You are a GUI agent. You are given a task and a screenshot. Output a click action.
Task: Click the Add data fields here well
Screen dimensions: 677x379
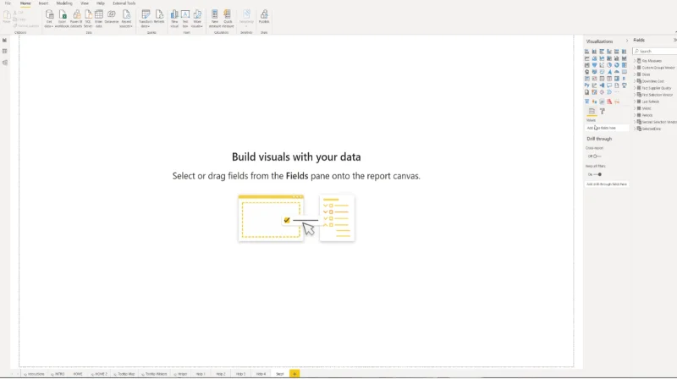click(x=607, y=128)
